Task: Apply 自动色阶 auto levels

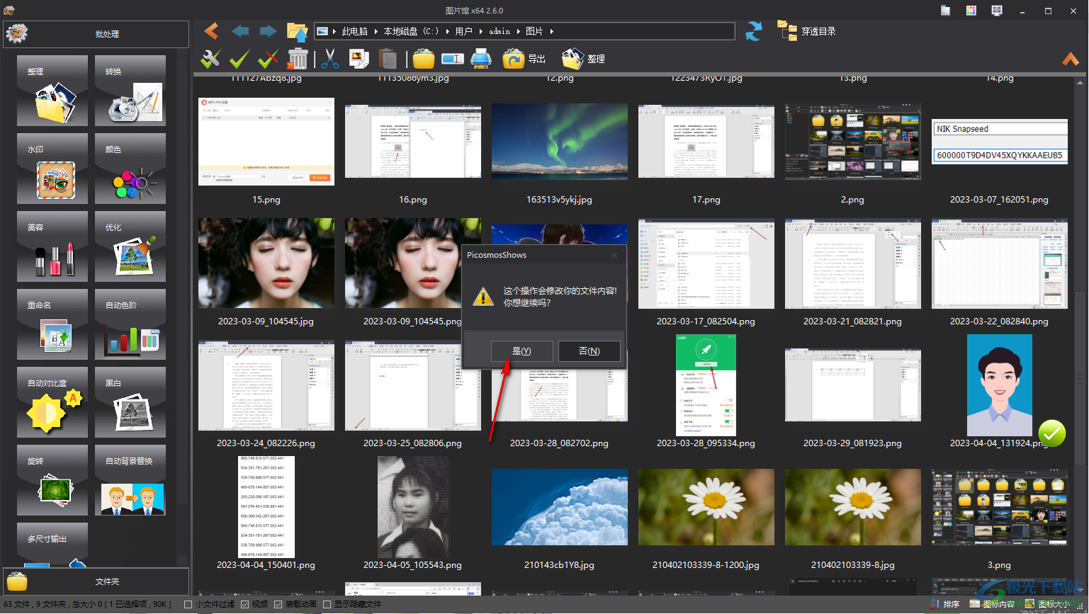Action: tap(130, 325)
